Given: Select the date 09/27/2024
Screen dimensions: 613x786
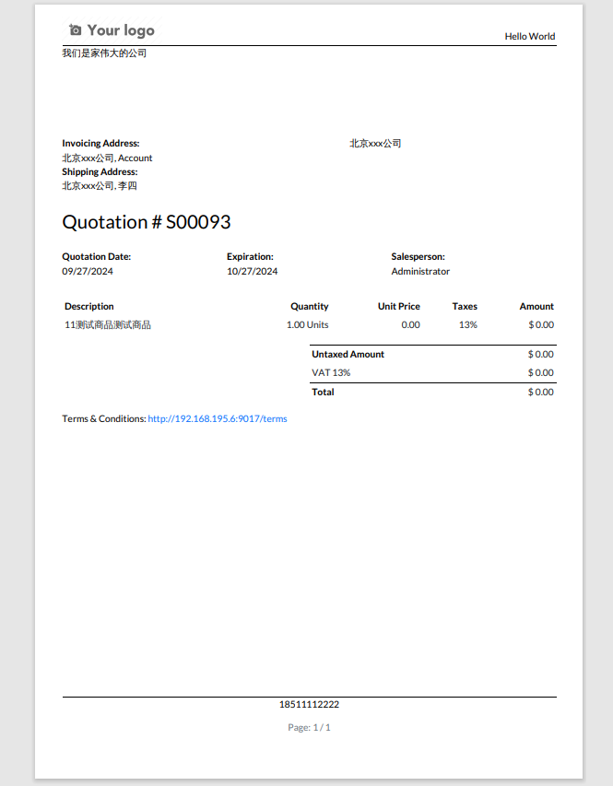Looking at the screenshot, I should 88,271.
